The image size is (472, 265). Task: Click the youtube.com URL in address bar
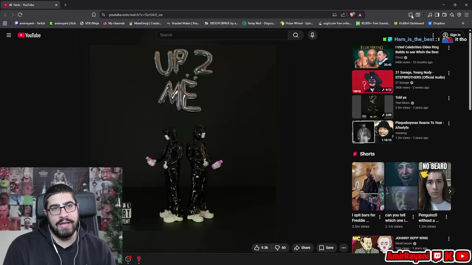click(136, 15)
